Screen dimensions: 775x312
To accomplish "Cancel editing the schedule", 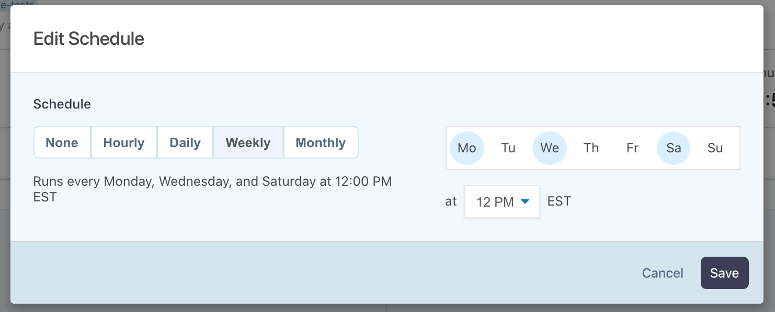I will click(x=662, y=272).
